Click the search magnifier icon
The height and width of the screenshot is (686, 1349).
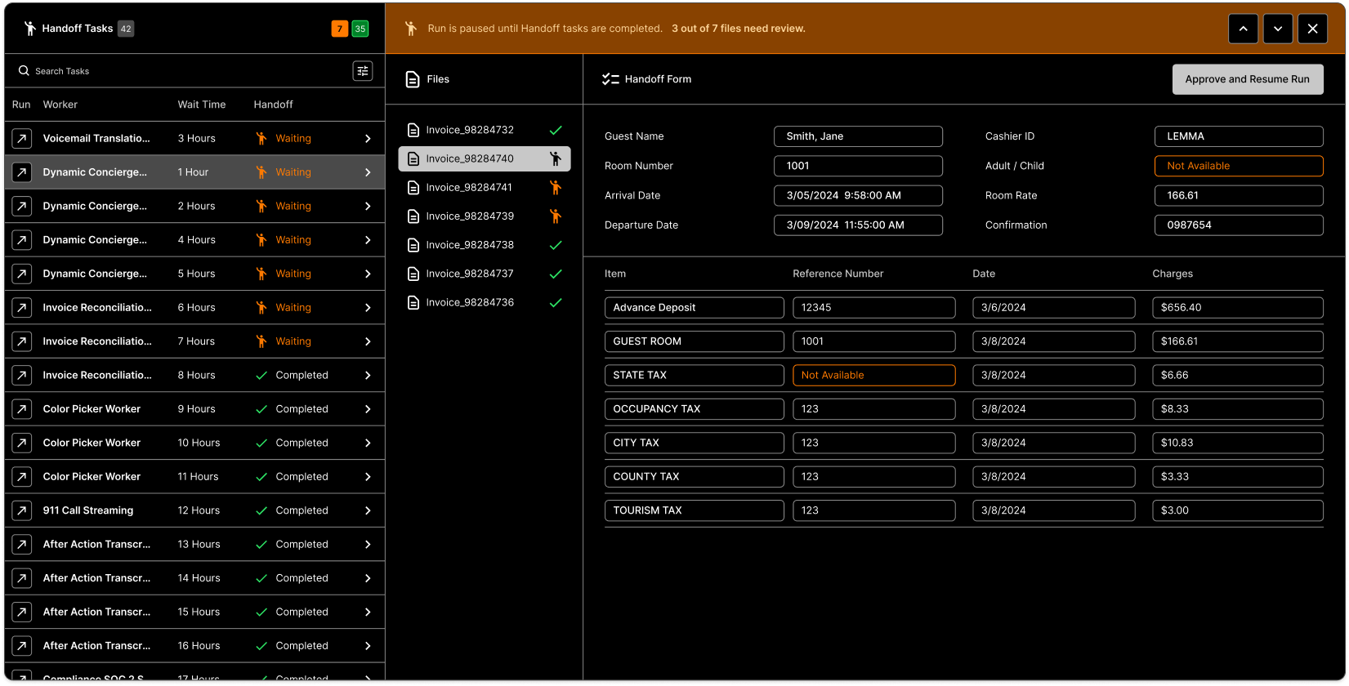coord(24,71)
